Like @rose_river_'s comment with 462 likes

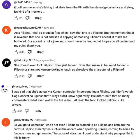pos(14,111)
